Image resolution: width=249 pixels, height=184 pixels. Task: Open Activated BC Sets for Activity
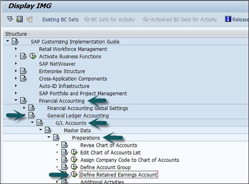click(180, 19)
